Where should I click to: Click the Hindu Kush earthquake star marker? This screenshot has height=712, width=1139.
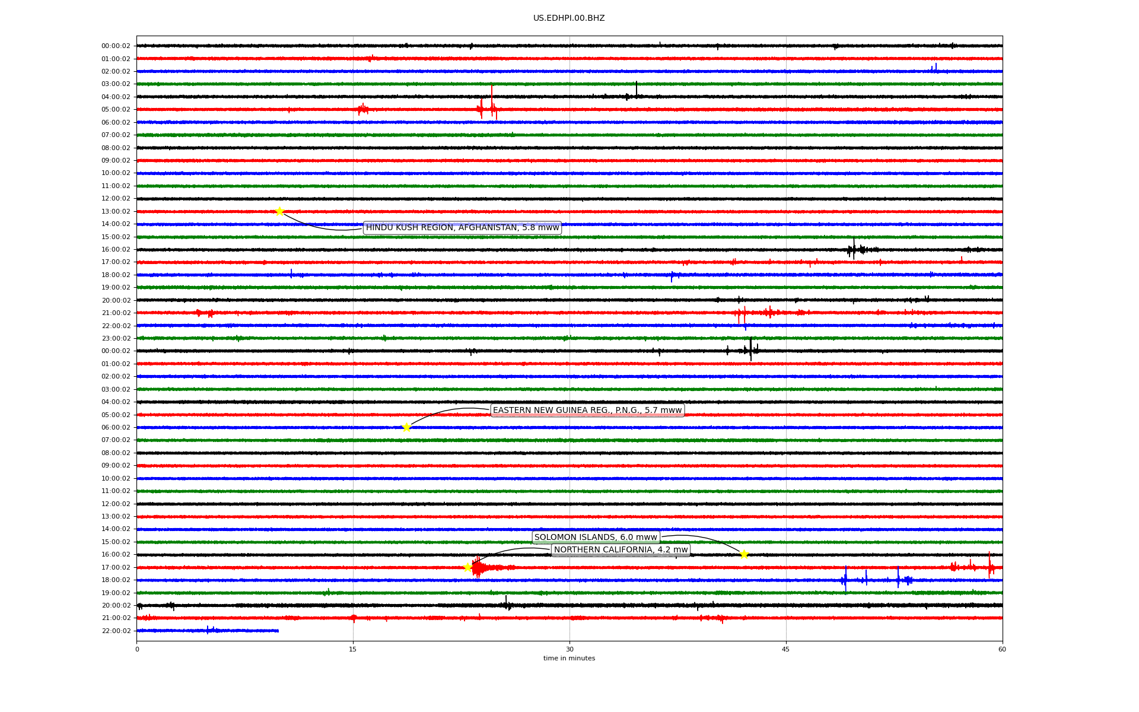pos(279,211)
